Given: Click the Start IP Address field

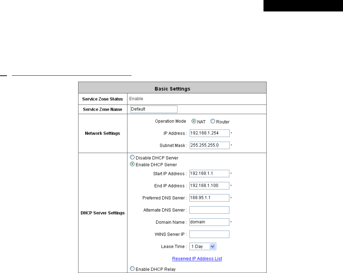Looking at the screenshot, I should (209, 174).
